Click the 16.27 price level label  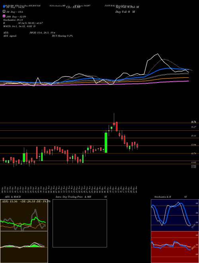click(x=194, y=127)
